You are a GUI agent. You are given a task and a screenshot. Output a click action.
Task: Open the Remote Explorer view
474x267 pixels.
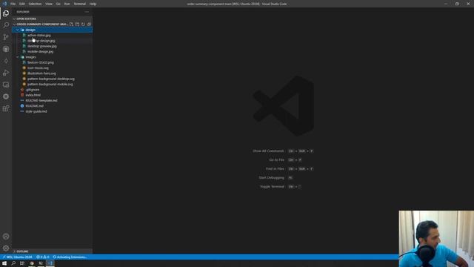(x=6, y=85)
